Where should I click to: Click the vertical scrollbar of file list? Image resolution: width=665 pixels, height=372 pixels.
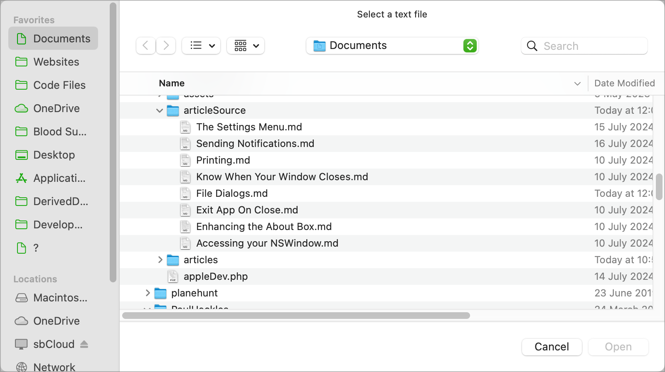(659, 187)
